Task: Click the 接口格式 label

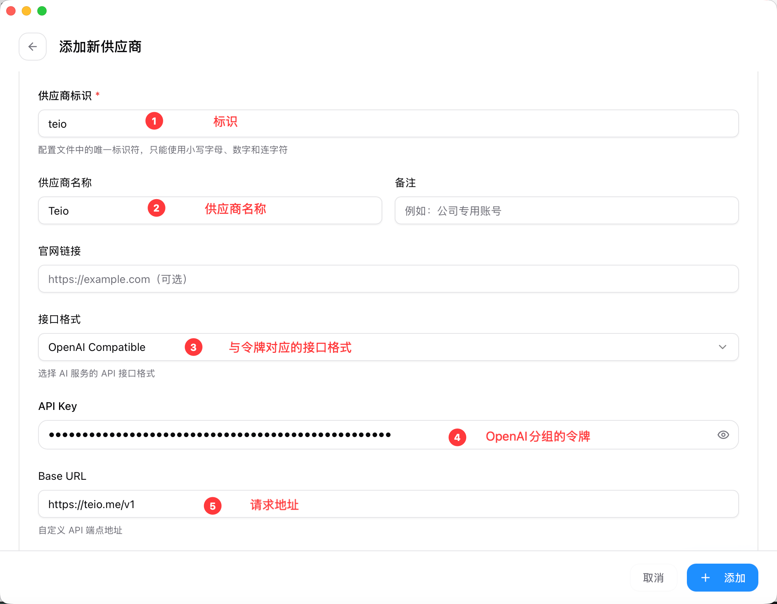Action: pos(59,319)
